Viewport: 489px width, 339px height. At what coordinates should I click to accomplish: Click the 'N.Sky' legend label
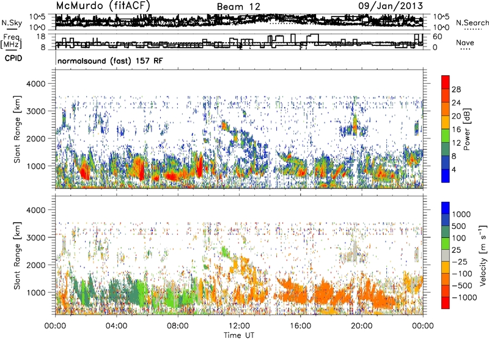pyautogui.click(x=12, y=23)
